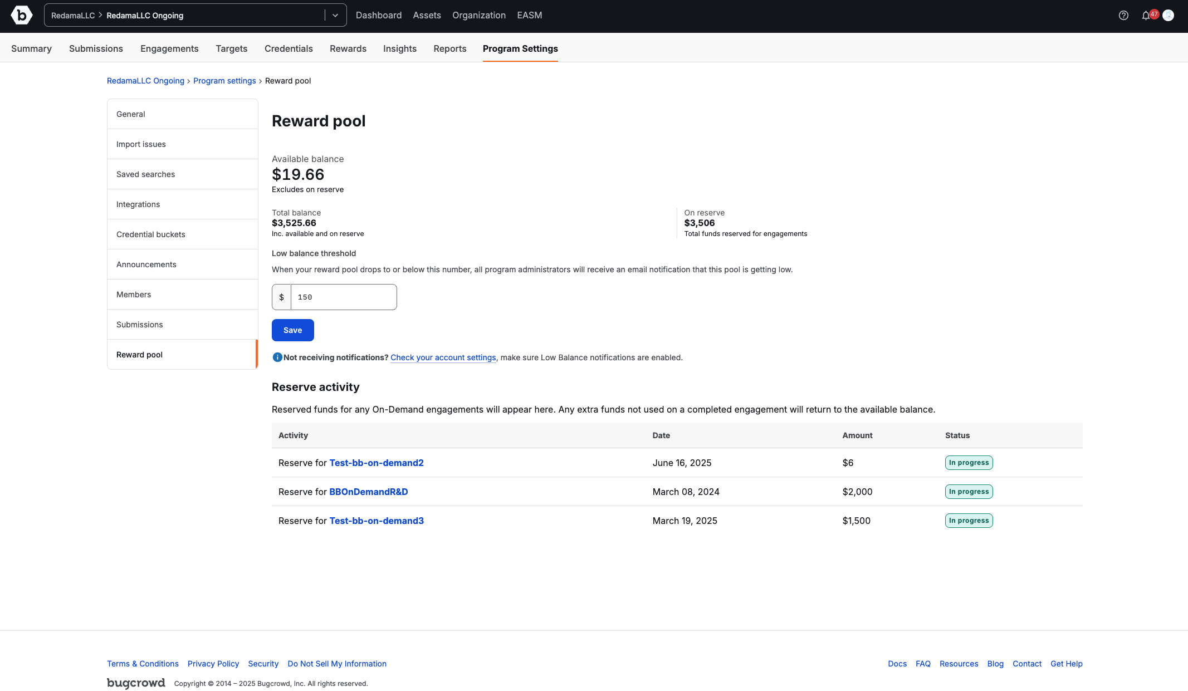Switch to the Engagements tab
Image resolution: width=1188 pixels, height=691 pixels.
pos(169,48)
